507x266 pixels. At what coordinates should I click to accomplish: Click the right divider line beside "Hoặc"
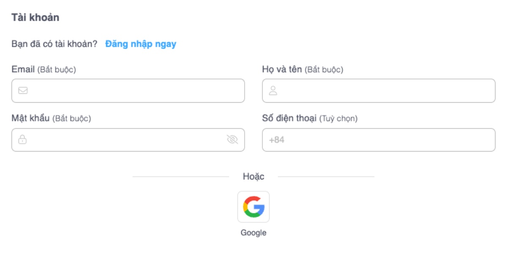click(326, 176)
